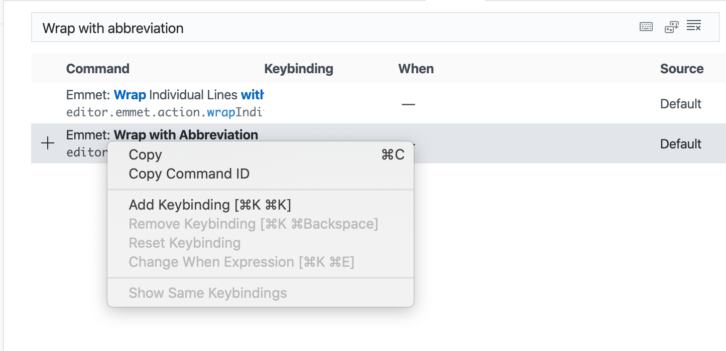This screenshot has height=351, width=726.
Task: Toggle Sort by Precedence icon
Action: 671,27
